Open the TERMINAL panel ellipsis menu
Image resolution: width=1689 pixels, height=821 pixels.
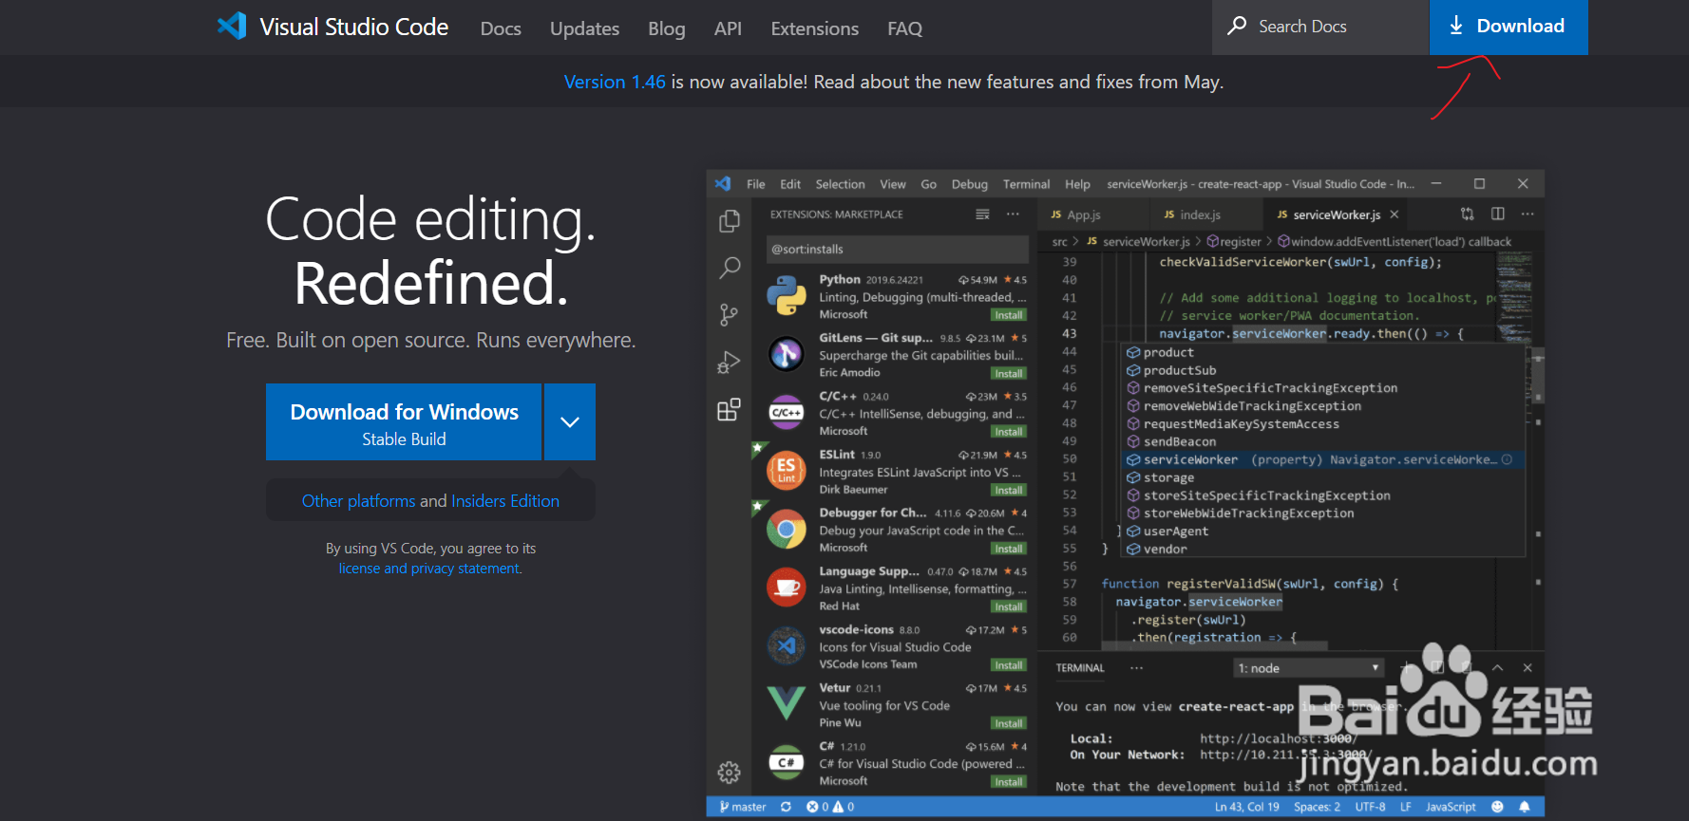point(1136,668)
